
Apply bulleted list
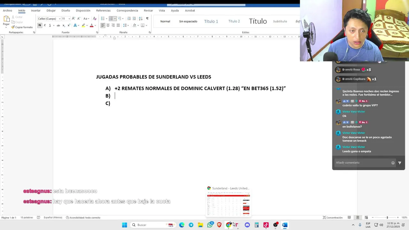point(103,19)
